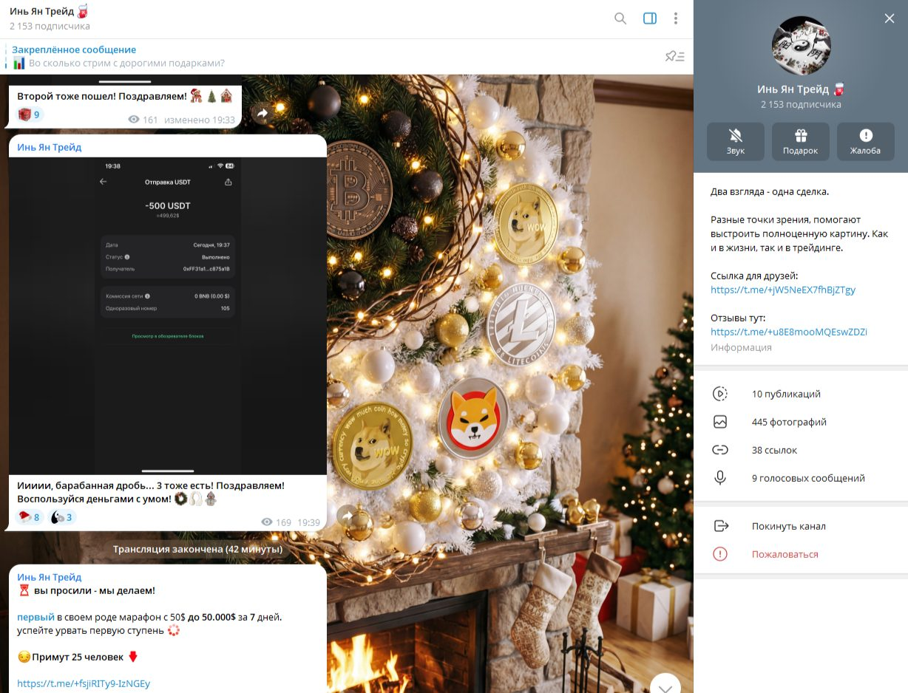Open the 445 фотографий shared media
Image resolution: width=908 pixels, height=693 pixels.
801,422
